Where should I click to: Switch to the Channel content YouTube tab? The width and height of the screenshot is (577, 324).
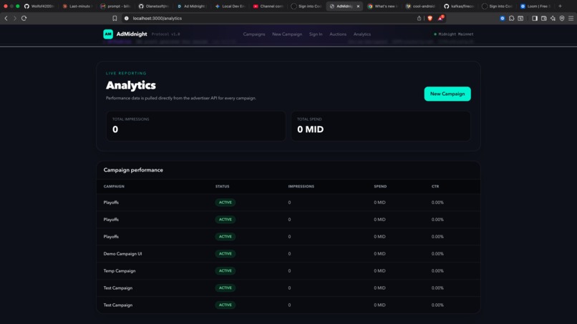268,6
